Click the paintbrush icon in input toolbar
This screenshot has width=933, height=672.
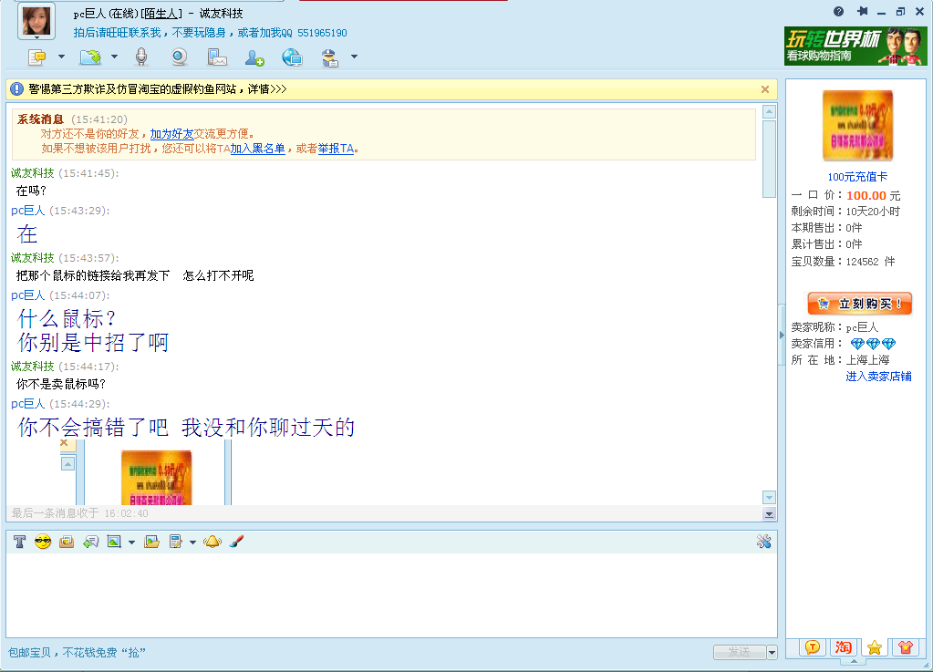(x=235, y=542)
